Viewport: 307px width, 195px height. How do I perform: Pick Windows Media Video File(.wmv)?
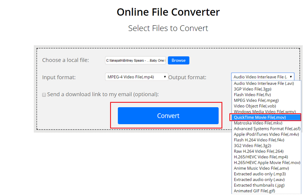coord(266,111)
